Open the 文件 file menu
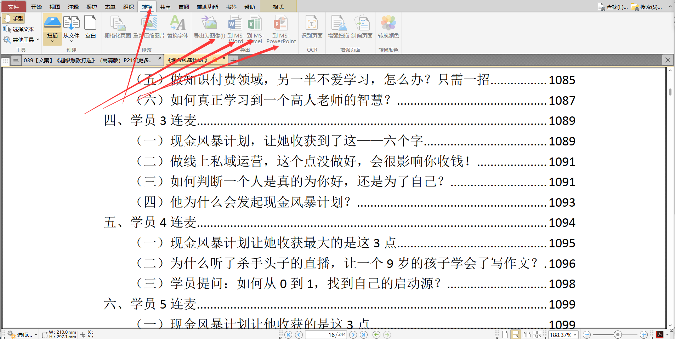 click(13, 7)
